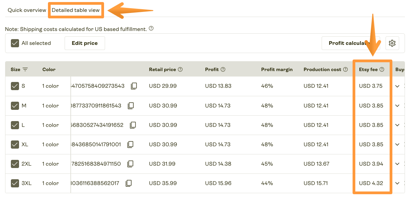Open the Profit calculator
Screen dimensions: 408x201
350,43
